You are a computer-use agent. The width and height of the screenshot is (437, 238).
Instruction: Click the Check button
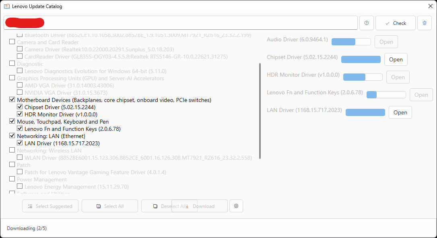tap(396, 23)
